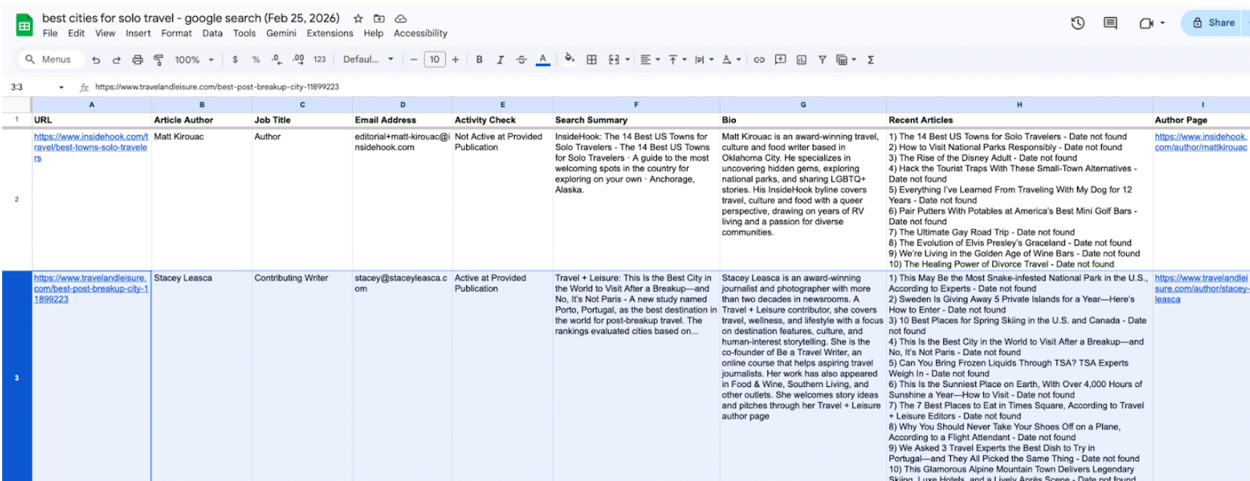Insert a chart
1250x481 pixels.
[802, 60]
